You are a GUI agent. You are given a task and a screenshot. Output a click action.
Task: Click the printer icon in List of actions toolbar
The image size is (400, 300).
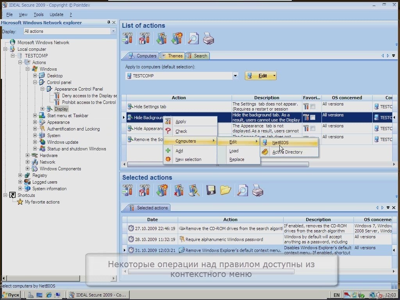pos(209,39)
